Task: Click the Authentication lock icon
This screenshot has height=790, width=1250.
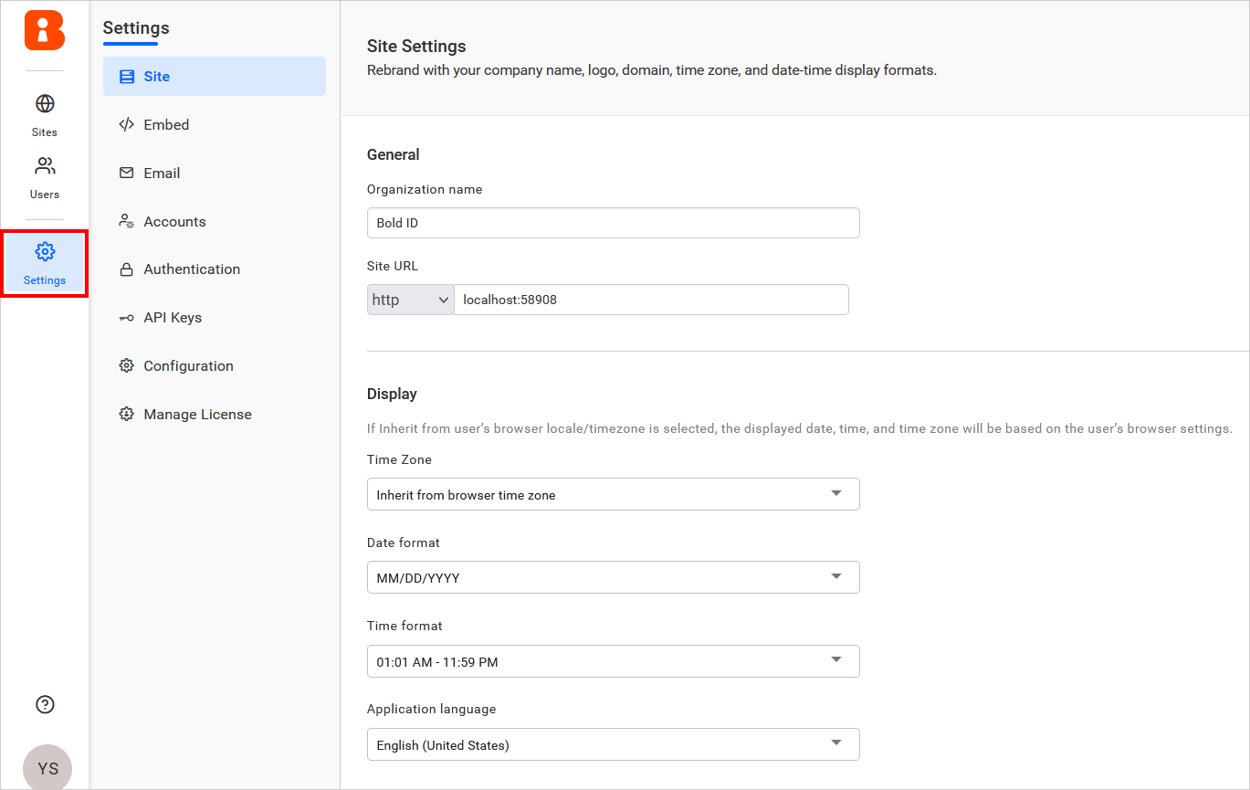Action: pos(127,269)
